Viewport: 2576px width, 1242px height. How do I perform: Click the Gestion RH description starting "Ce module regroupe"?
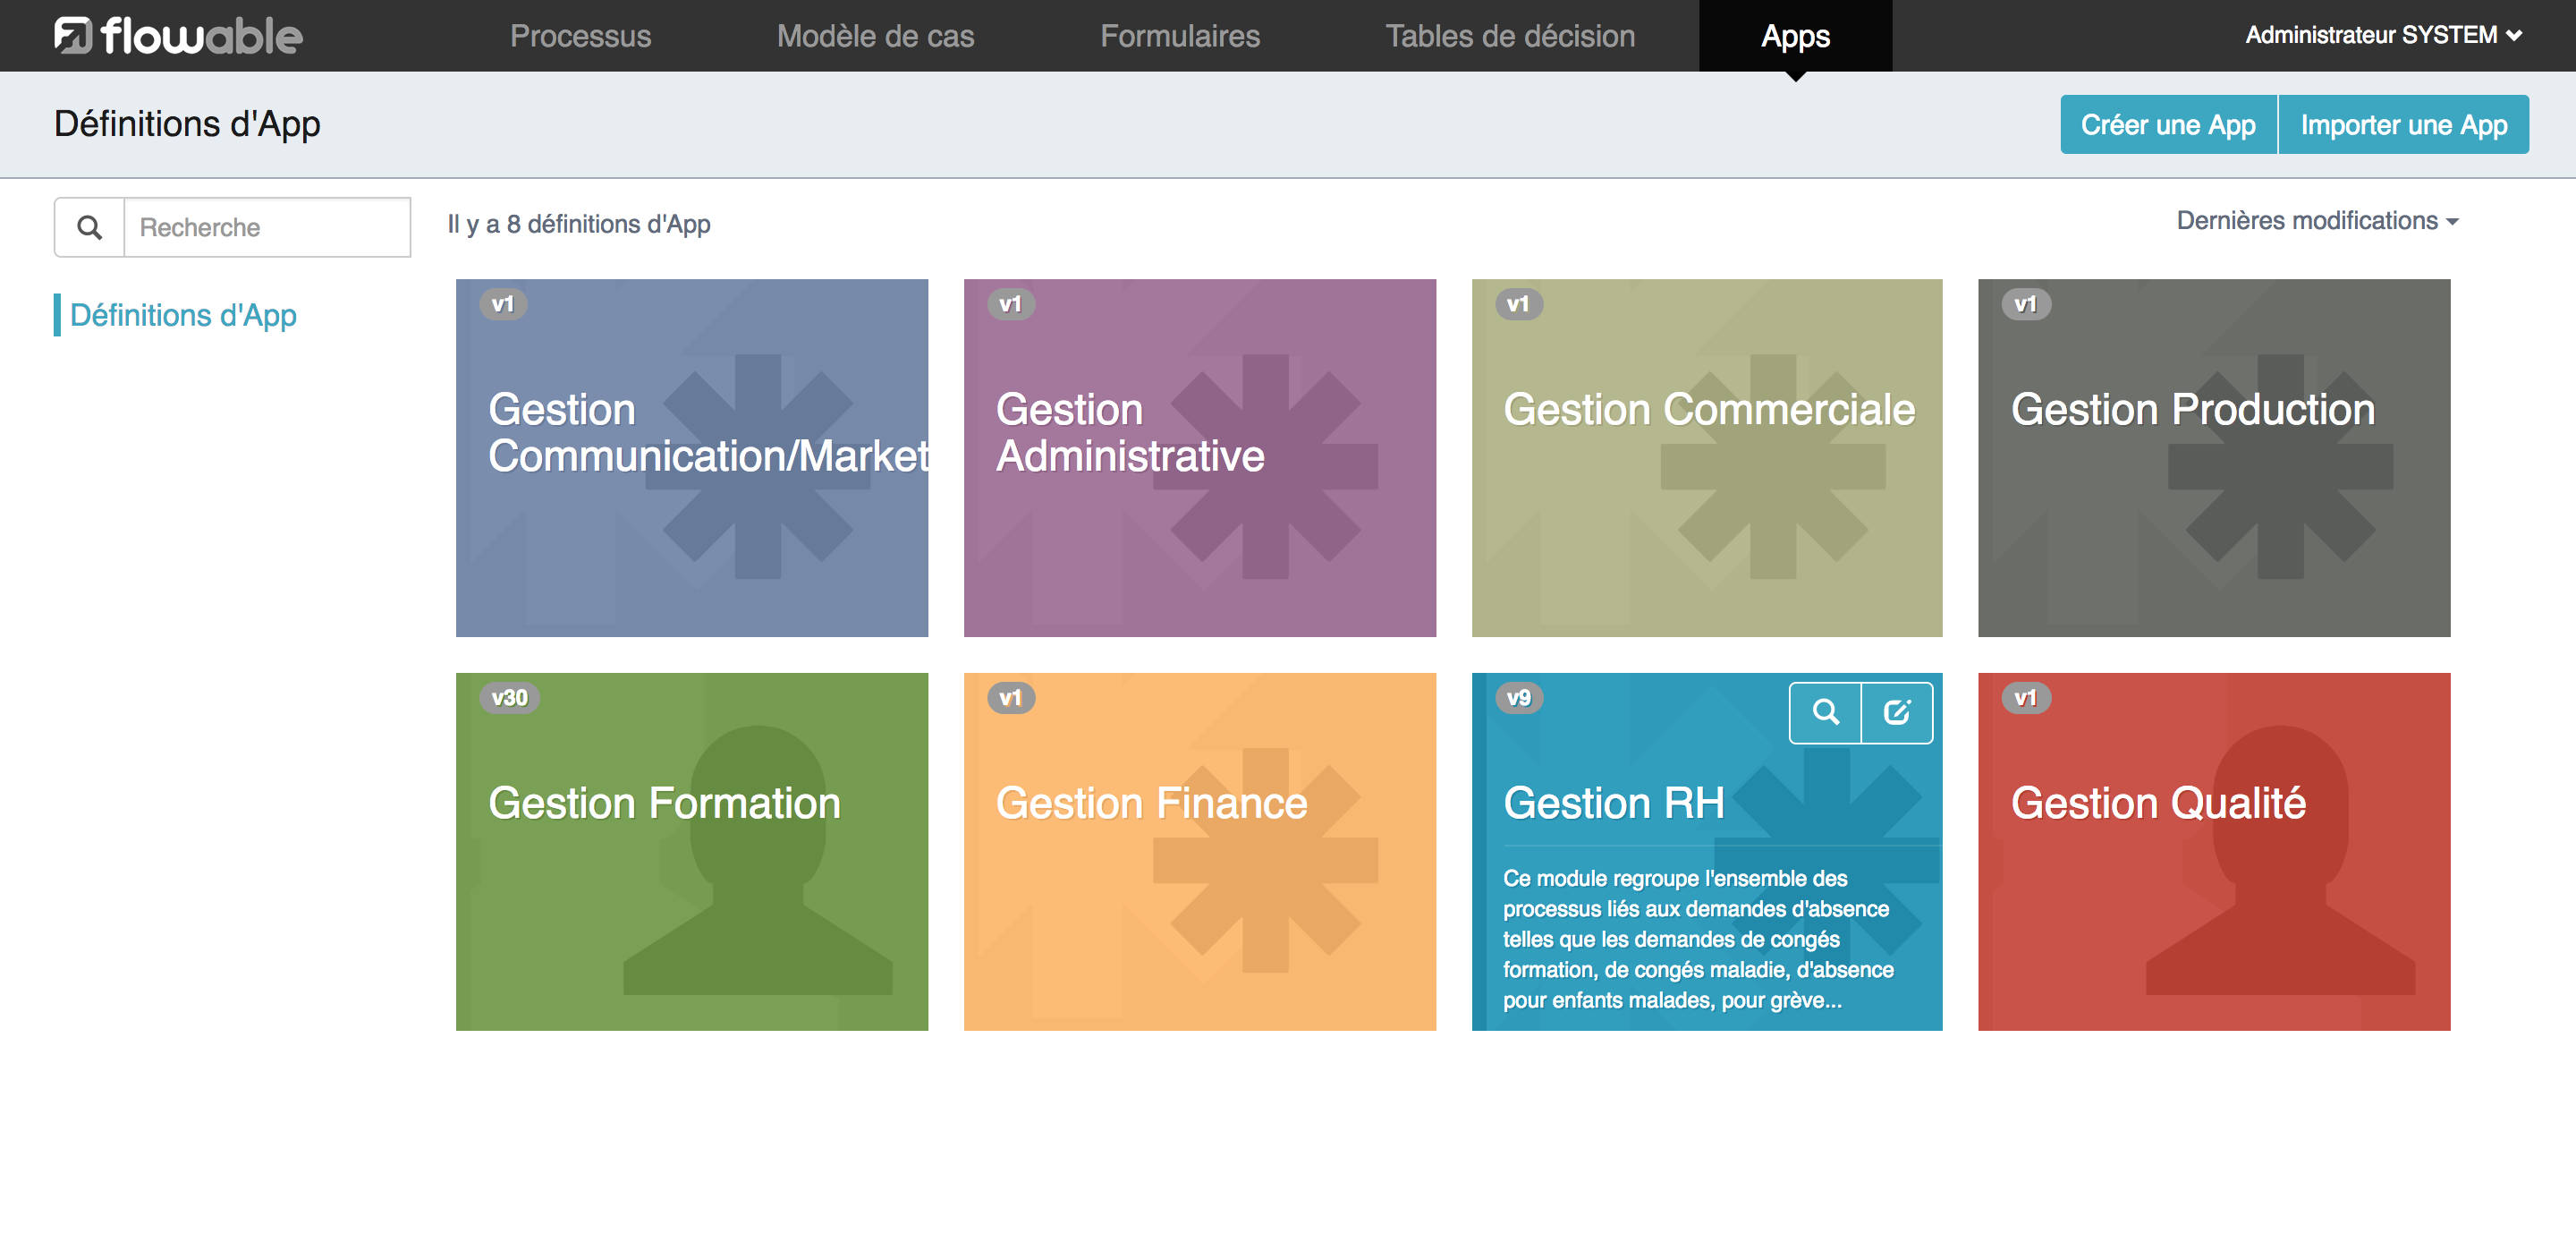pos(1698,939)
